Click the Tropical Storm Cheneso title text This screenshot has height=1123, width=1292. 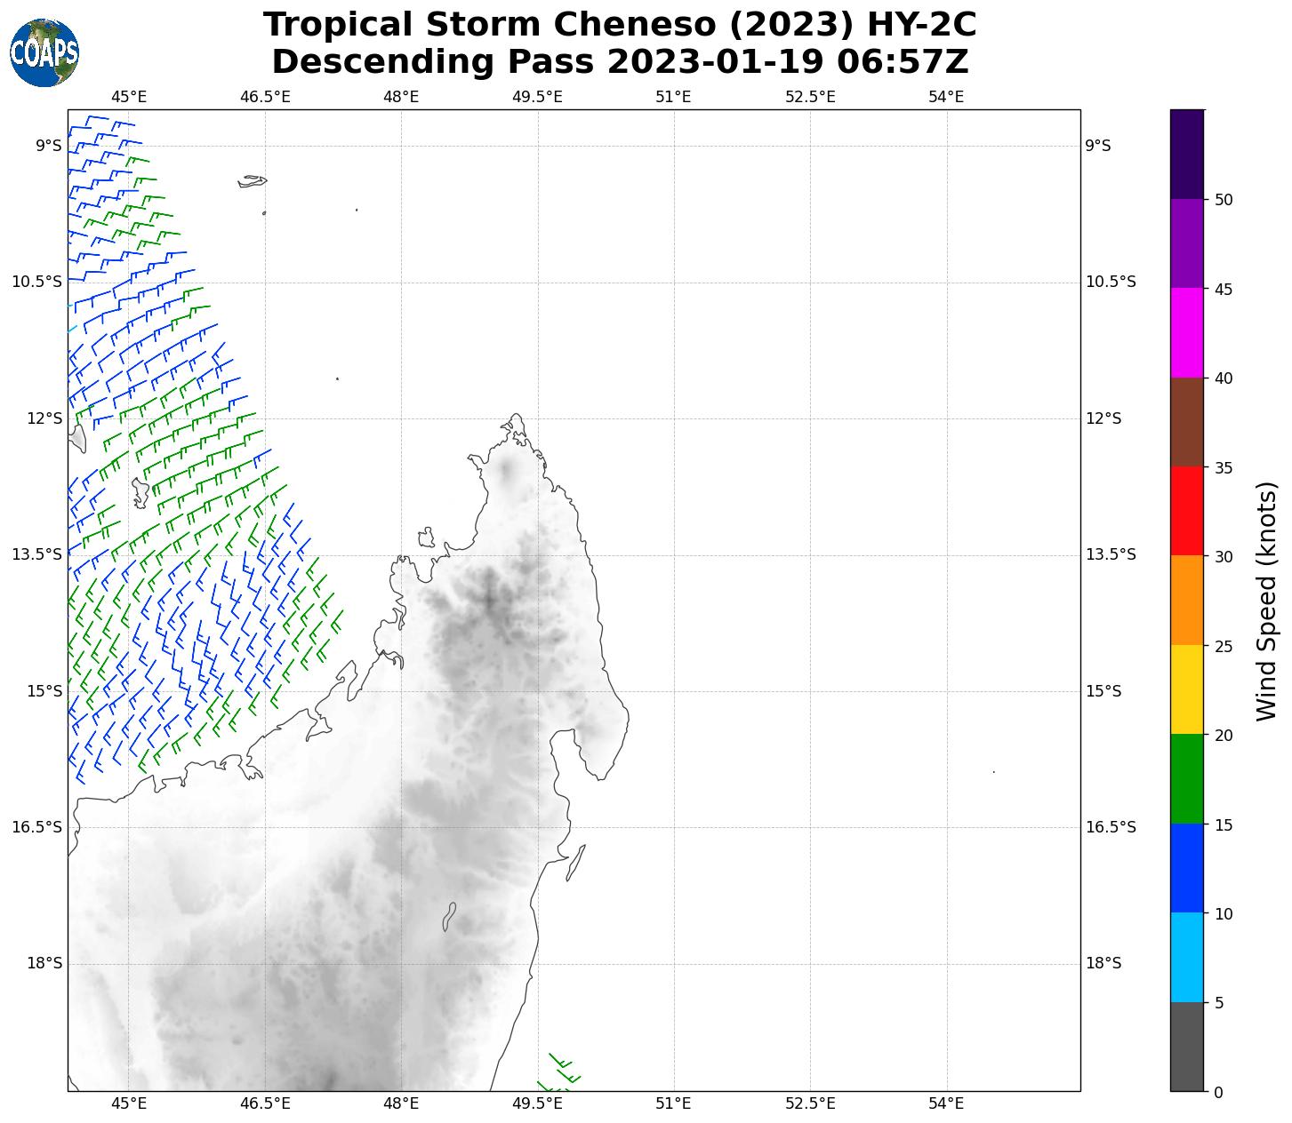pos(619,25)
